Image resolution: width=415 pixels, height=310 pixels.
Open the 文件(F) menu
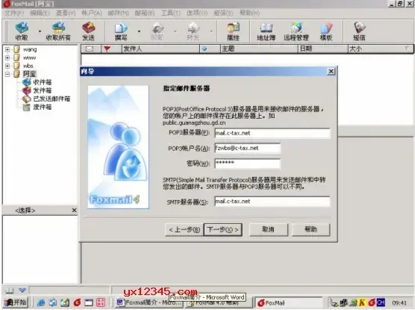[x=14, y=13]
